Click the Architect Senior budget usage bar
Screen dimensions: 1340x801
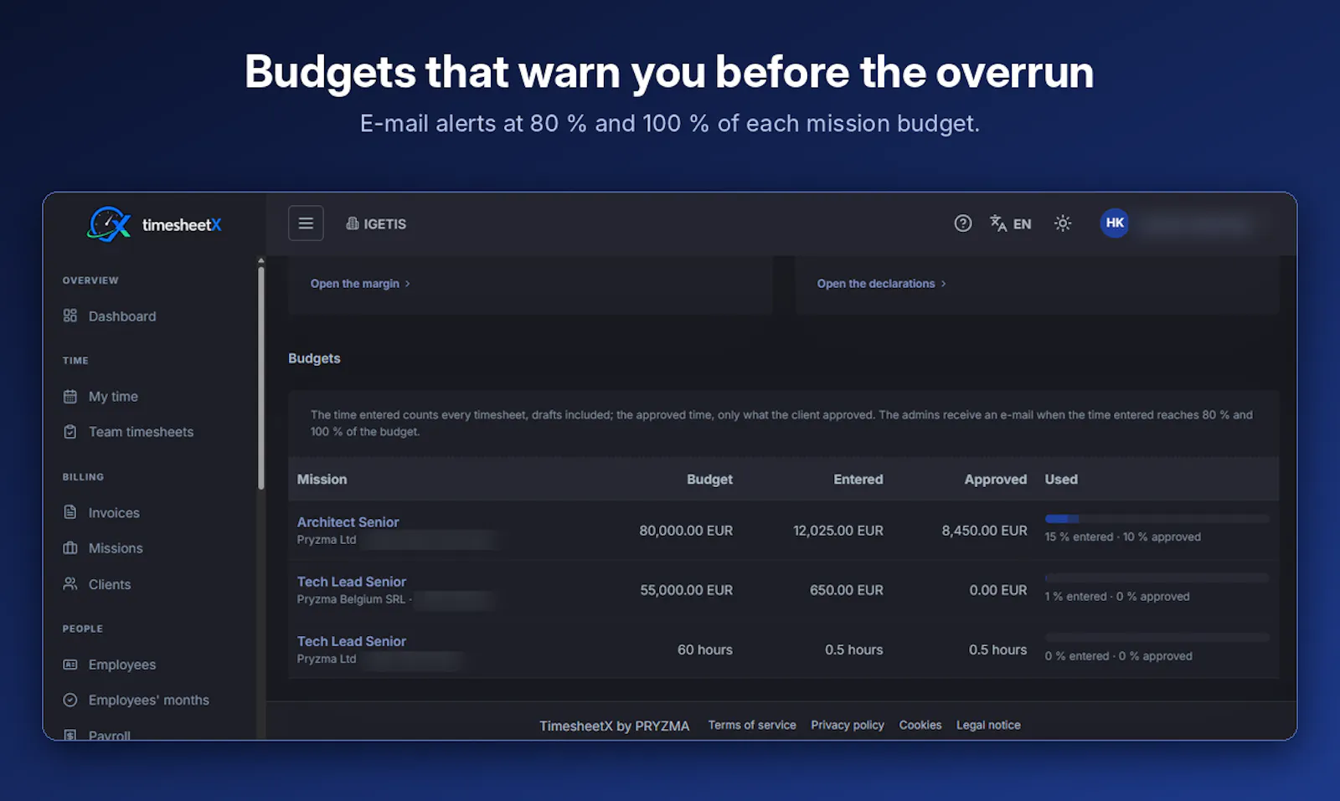1157,519
